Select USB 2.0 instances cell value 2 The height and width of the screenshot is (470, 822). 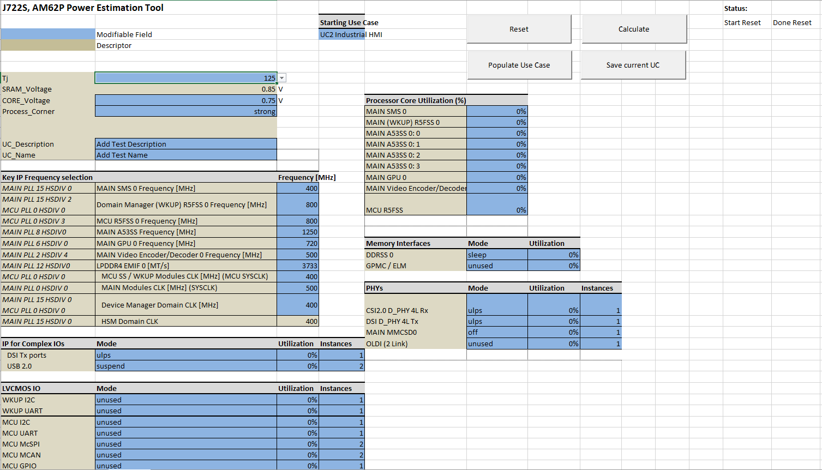click(341, 366)
